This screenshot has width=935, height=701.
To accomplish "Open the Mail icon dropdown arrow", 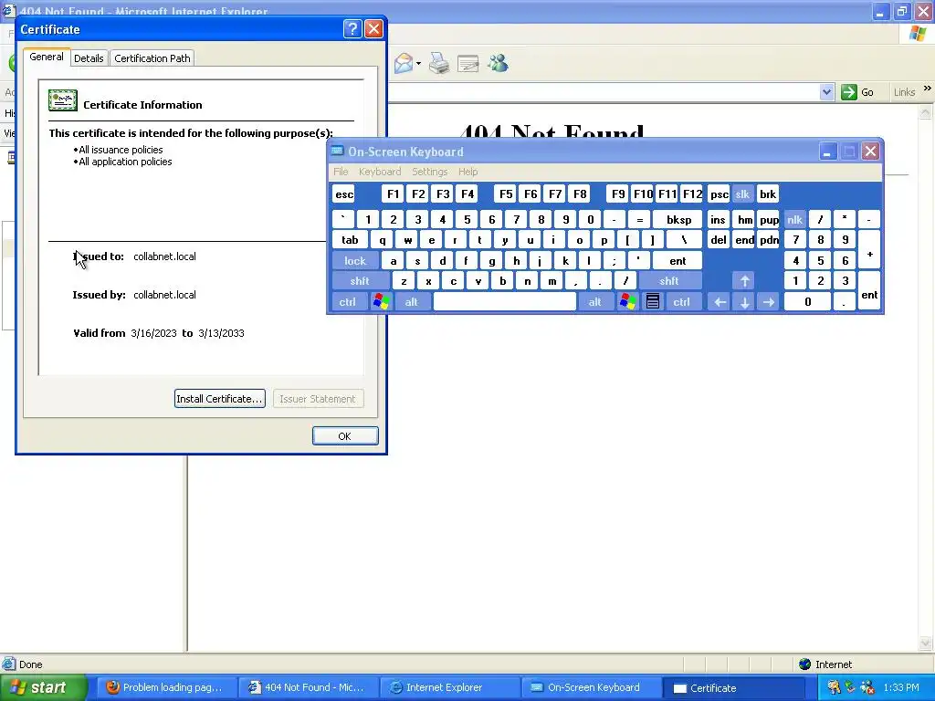I will (x=418, y=63).
